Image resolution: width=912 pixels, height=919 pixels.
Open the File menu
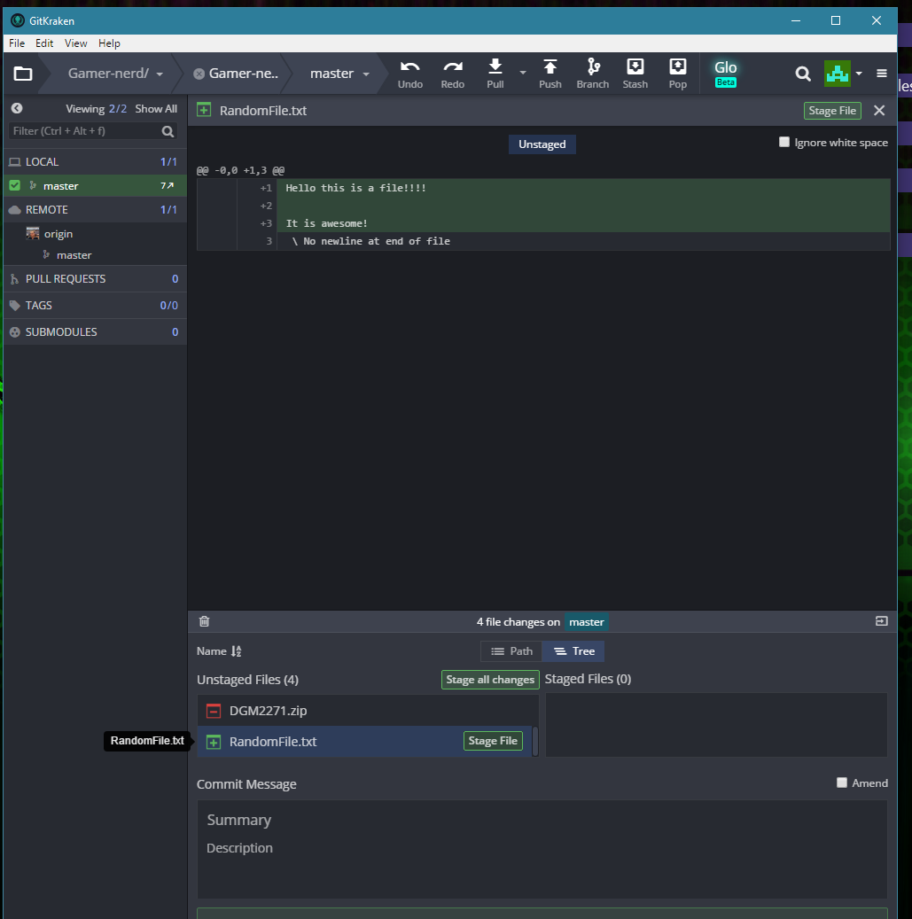[x=17, y=43]
